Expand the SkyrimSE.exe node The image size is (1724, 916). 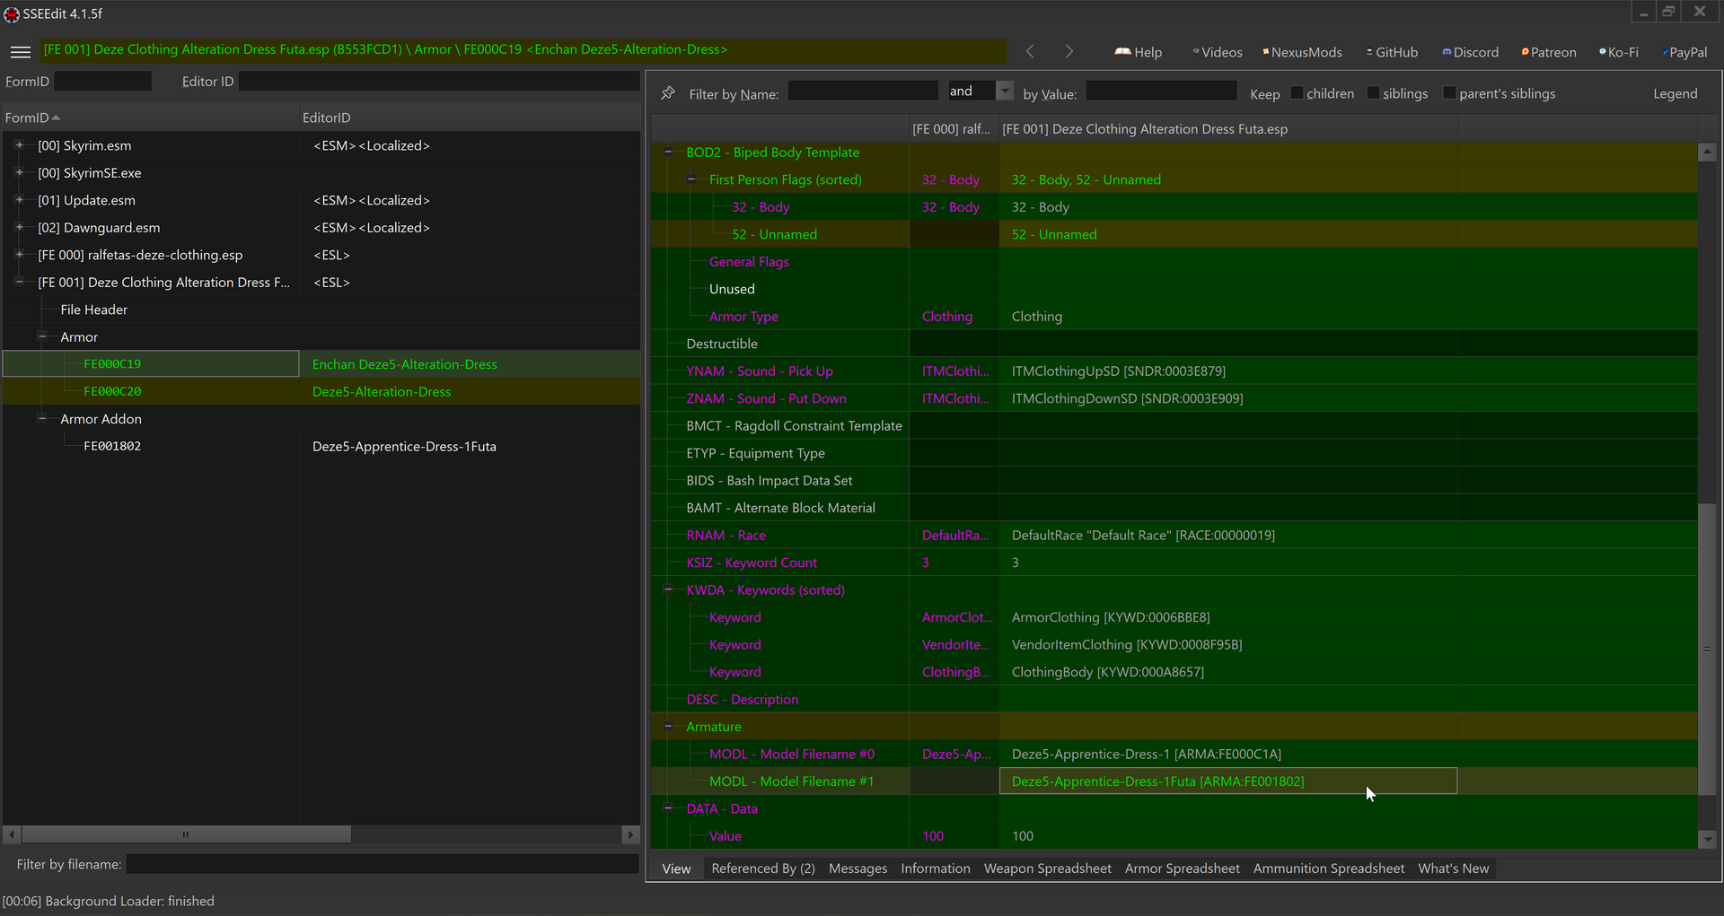19,172
